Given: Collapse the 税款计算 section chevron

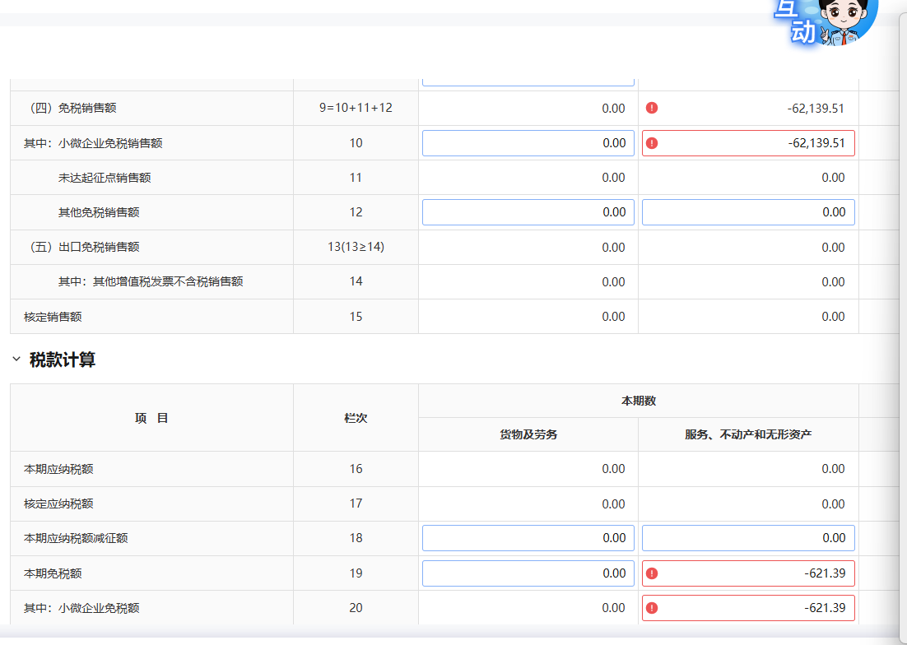Looking at the screenshot, I should click(16, 360).
